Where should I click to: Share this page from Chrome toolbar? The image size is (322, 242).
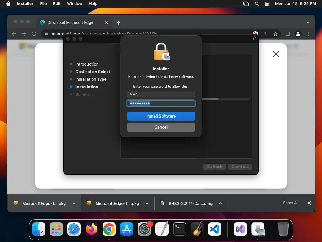tap(265, 34)
